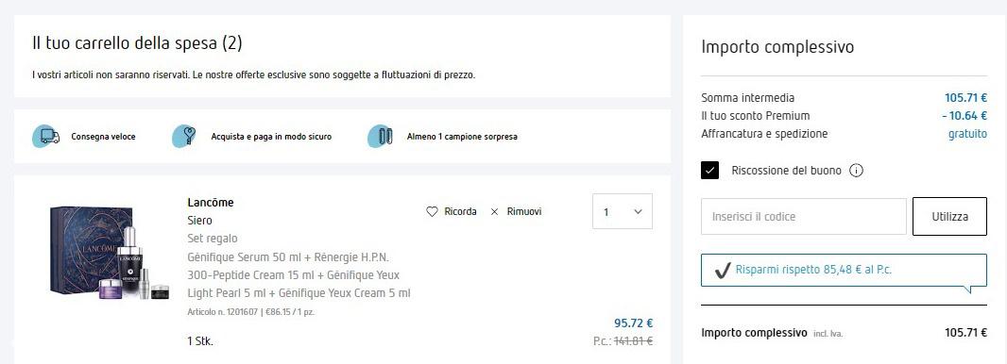
Task: Click the secure payment key icon
Action: point(184,137)
